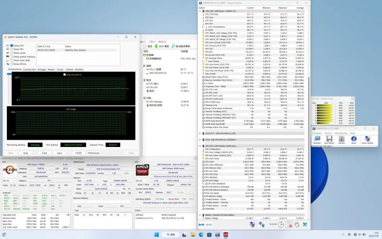Open Sensors thermometer icon in HWiNFO

pyautogui.click(x=341, y=139)
